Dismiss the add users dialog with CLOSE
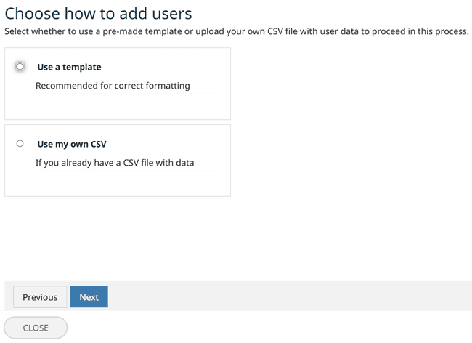This screenshot has width=472, height=343. click(x=36, y=328)
